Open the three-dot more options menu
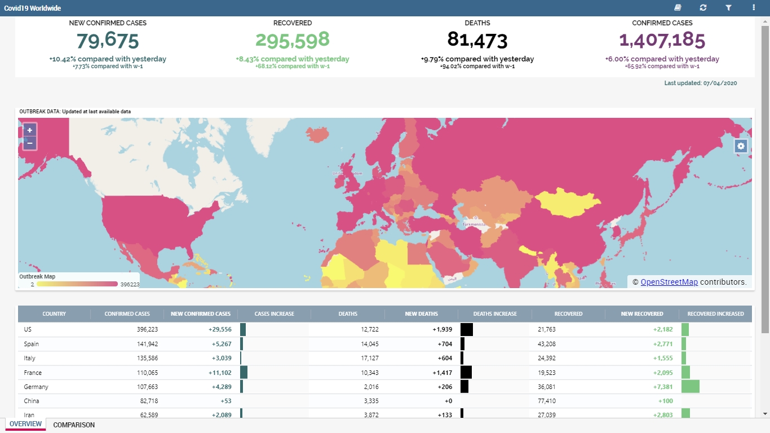The image size is (770, 433). pyautogui.click(x=754, y=8)
